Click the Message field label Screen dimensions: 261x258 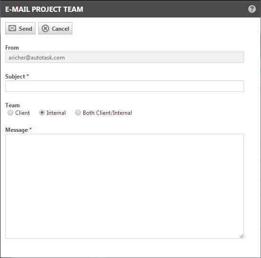(17, 130)
